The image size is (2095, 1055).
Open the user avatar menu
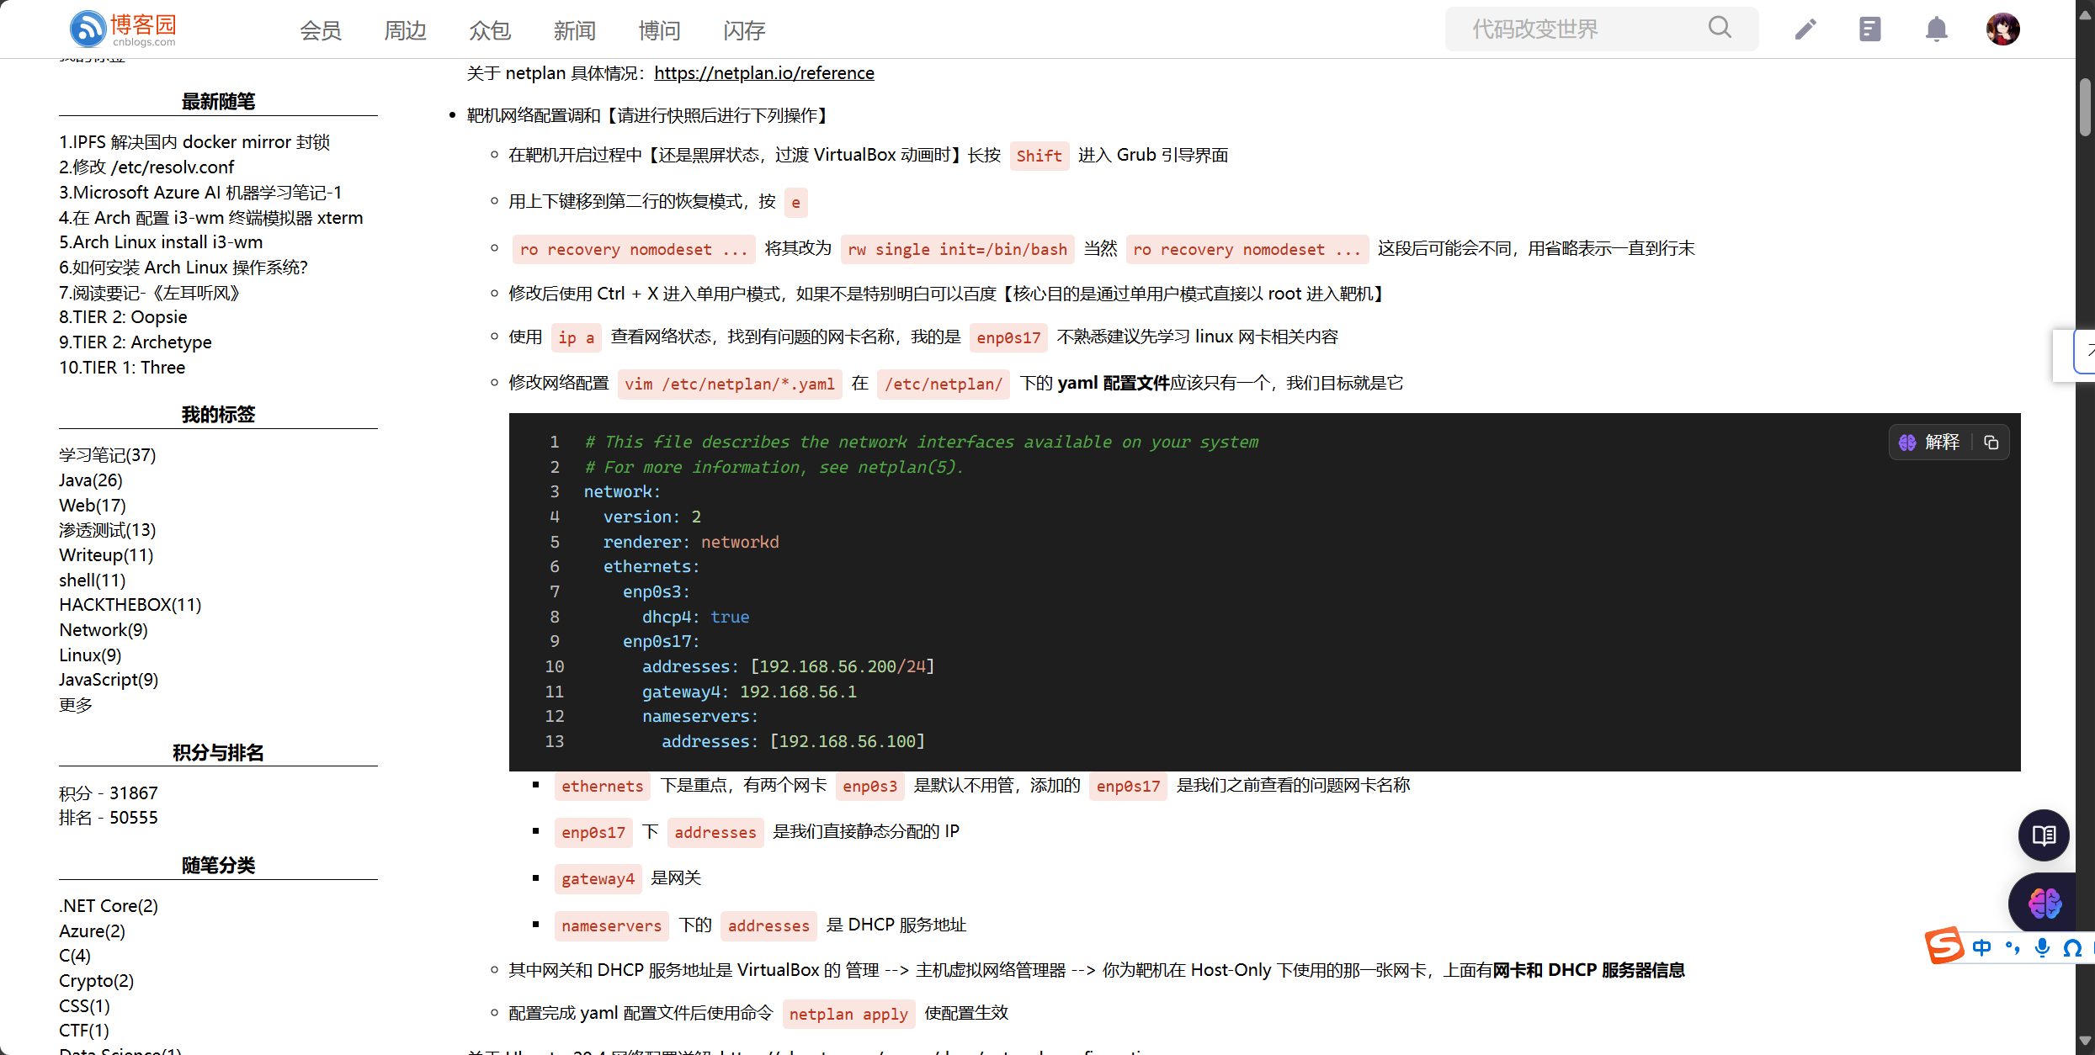2002,29
